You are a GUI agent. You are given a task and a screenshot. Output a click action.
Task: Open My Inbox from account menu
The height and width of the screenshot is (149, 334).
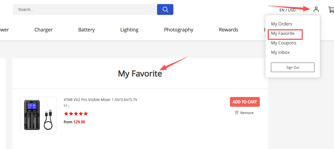pos(280,52)
